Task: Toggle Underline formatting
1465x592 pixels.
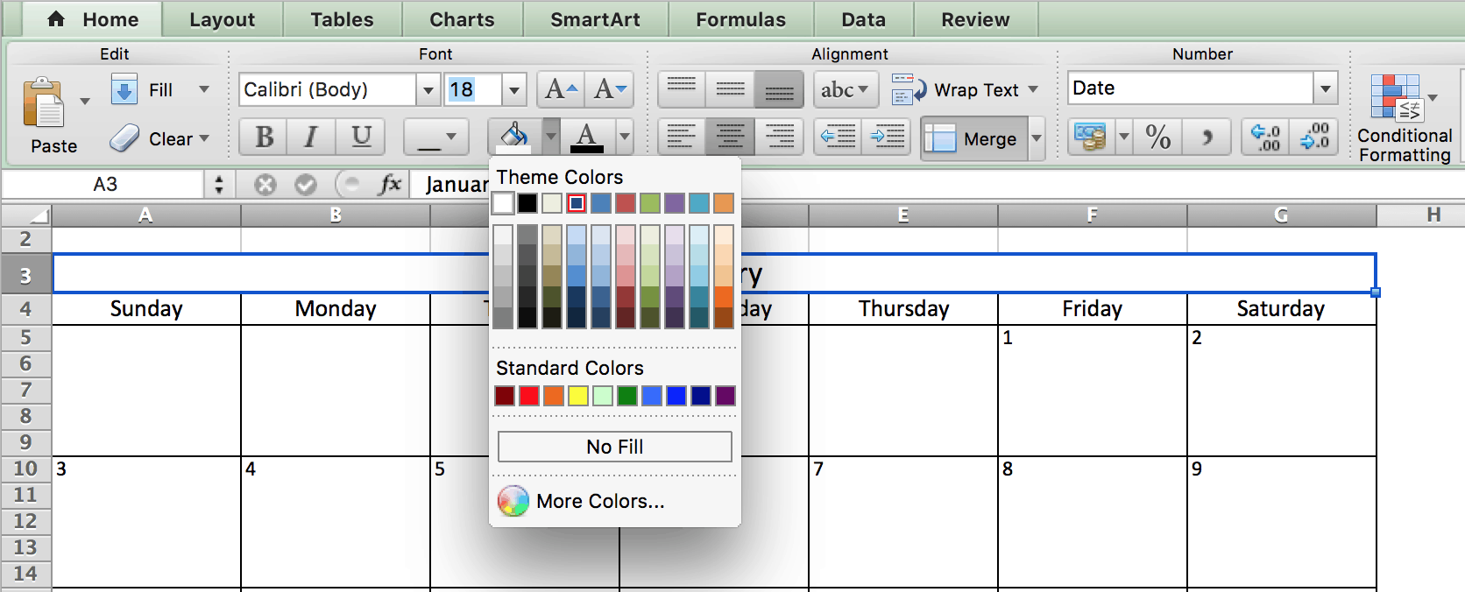Action: (361, 137)
